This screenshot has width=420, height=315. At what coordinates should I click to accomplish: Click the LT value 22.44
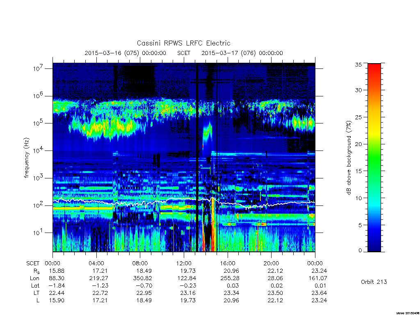pyautogui.click(x=57, y=293)
